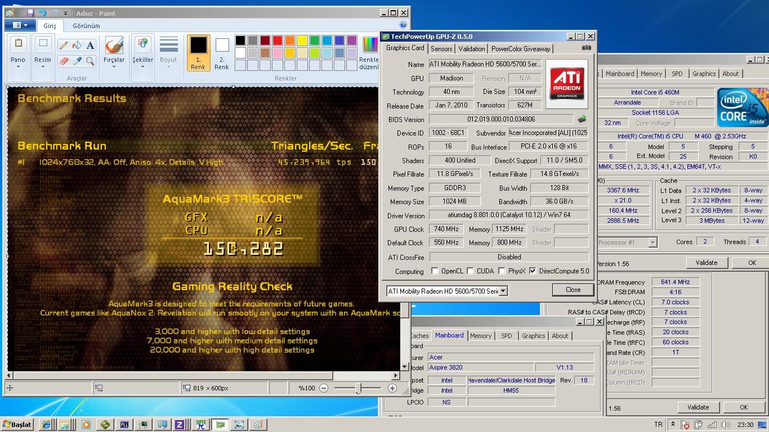Pick the red color swatch in palette
Viewport: 769px width, 432px height.
pyautogui.click(x=278, y=40)
